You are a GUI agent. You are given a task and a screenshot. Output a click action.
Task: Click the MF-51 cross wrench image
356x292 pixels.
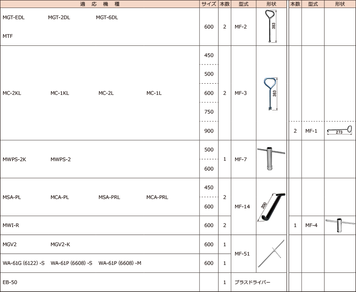coord(271,254)
